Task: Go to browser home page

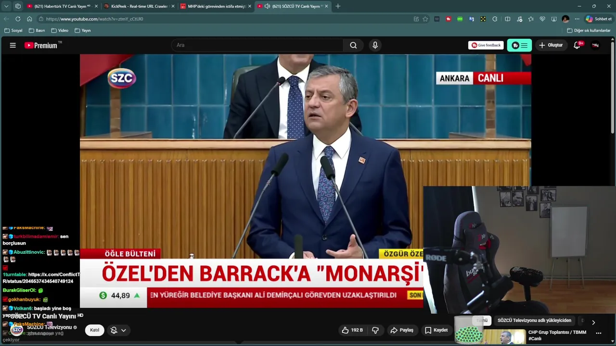Action: (29, 19)
